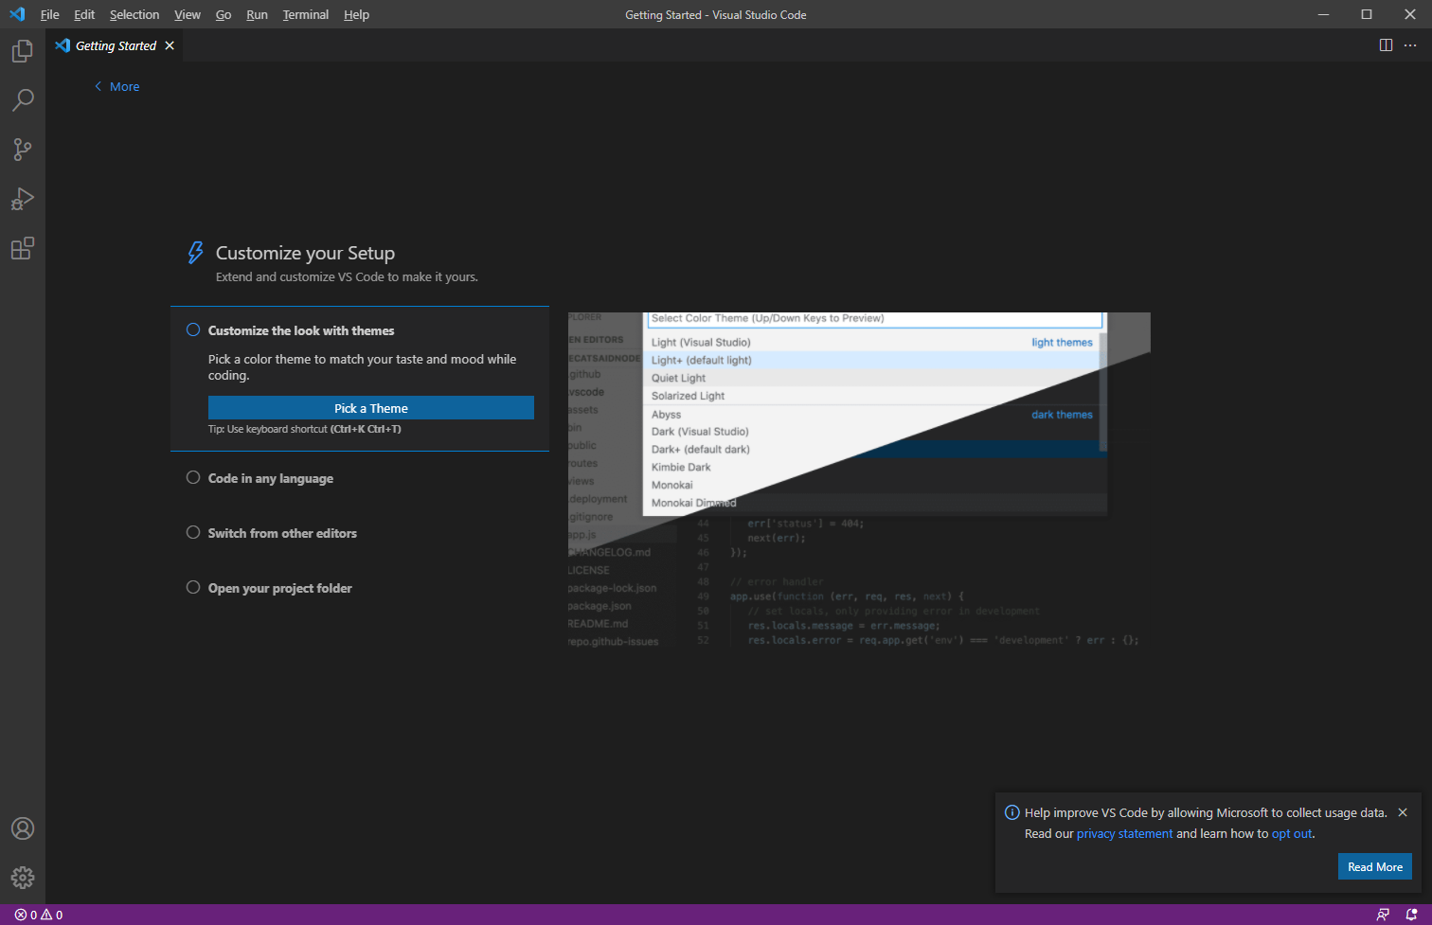This screenshot has height=925, width=1432.
Task: Mark 'Customize the look with themes' step circle
Action: click(x=193, y=330)
